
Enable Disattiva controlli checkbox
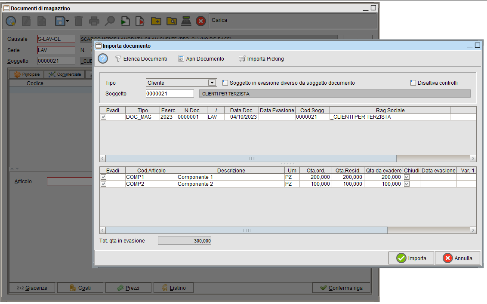(x=413, y=83)
